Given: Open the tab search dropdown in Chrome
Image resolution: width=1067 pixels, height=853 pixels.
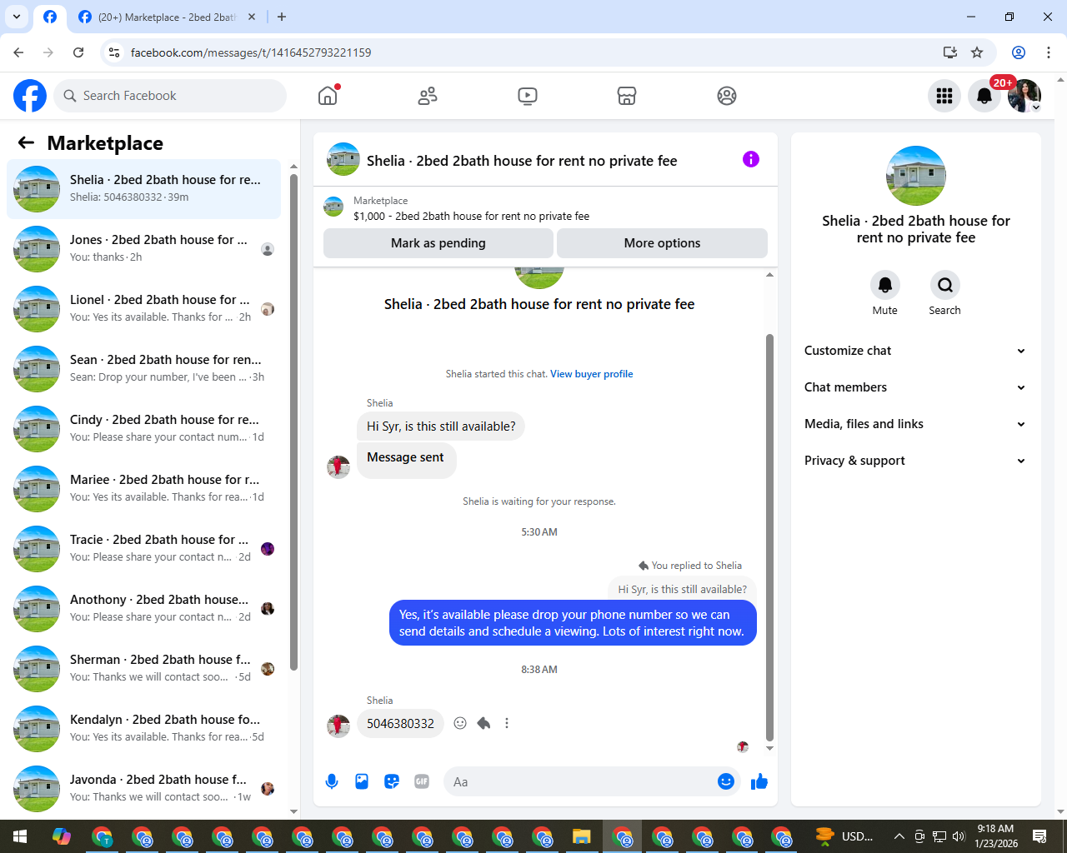Looking at the screenshot, I should (17, 17).
